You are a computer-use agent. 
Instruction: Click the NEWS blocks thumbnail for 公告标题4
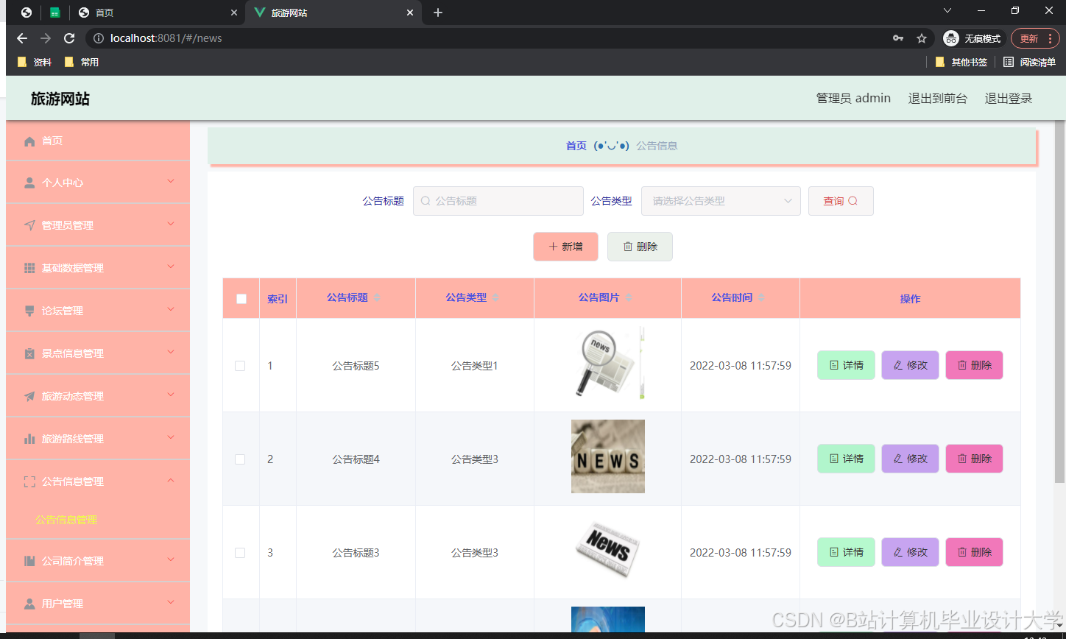point(608,456)
